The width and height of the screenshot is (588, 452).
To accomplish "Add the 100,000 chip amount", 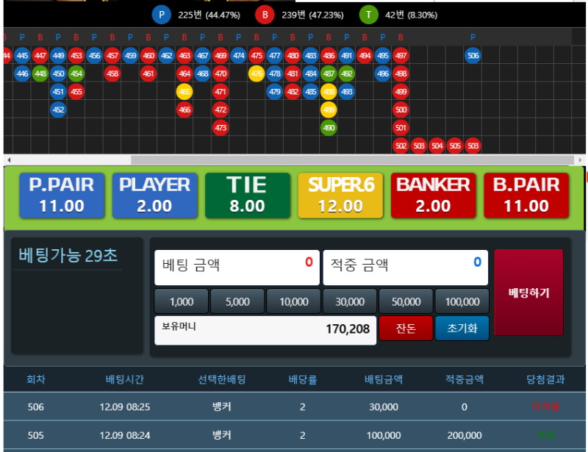I will click(462, 302).
